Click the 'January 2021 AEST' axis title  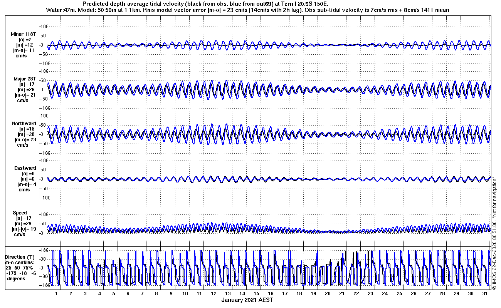tap(247, 300)
